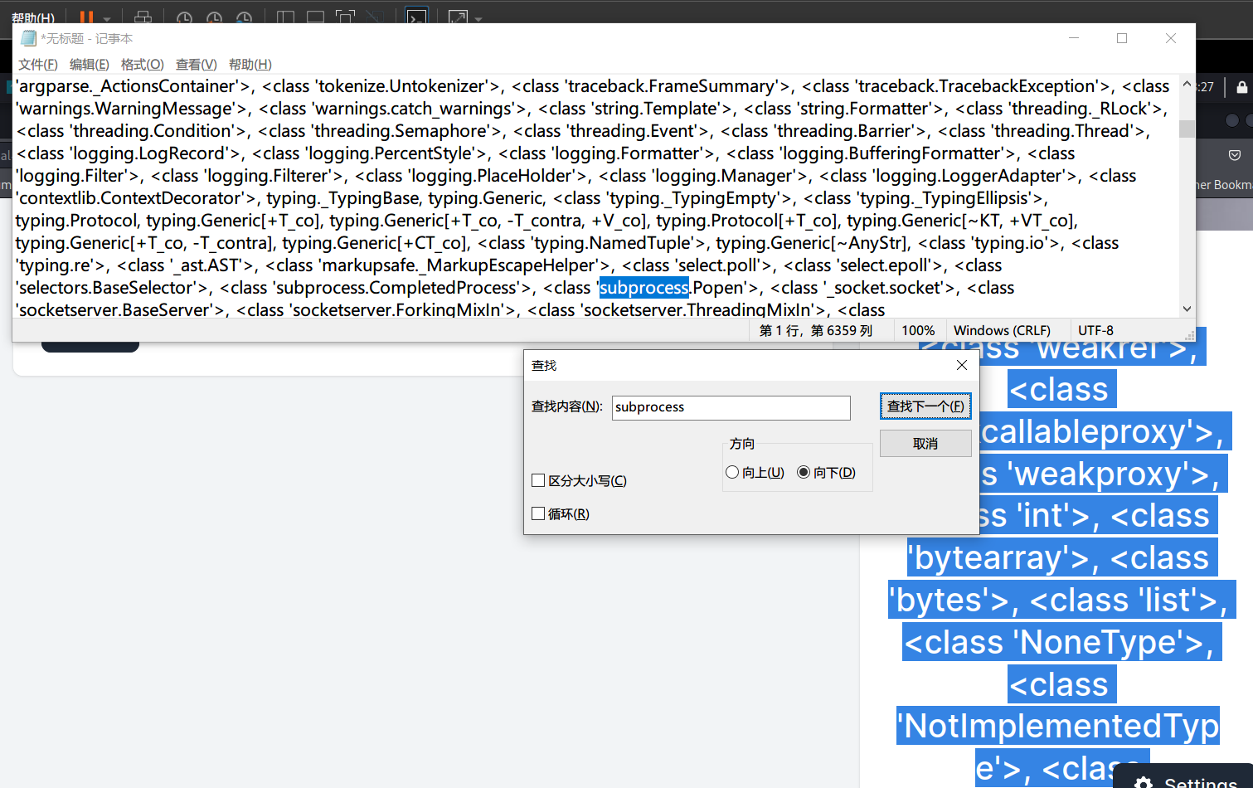Viewport: 1253px width, 788px height.
Task: Click the Settings gear in the browser page
Action: [1144, 783]
